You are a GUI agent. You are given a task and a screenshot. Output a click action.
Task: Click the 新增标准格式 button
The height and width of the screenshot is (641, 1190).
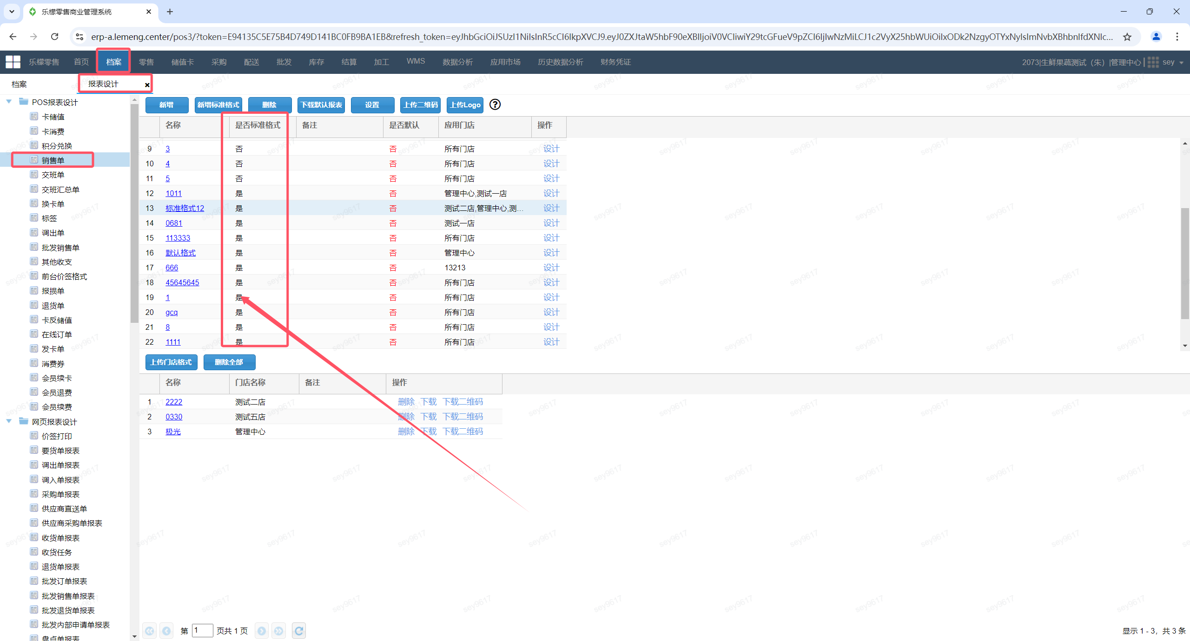(218, 105)
